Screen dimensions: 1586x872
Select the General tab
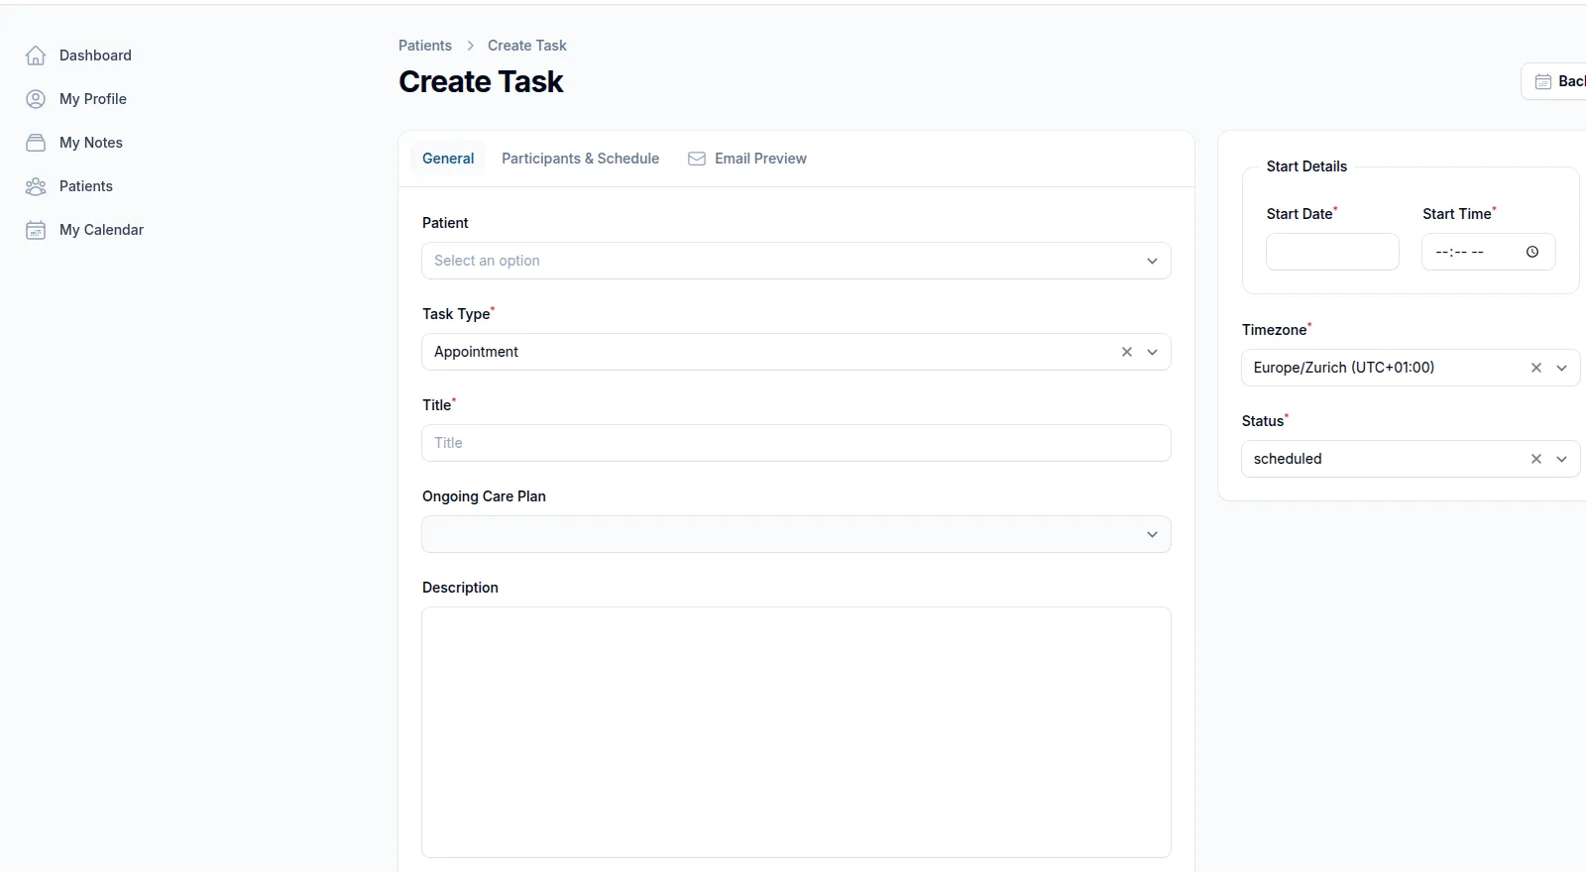point(448,159)
